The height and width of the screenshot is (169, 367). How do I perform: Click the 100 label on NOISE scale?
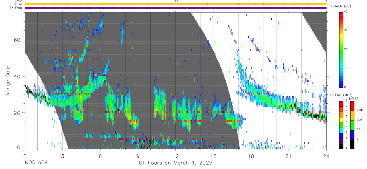(358, 129)
